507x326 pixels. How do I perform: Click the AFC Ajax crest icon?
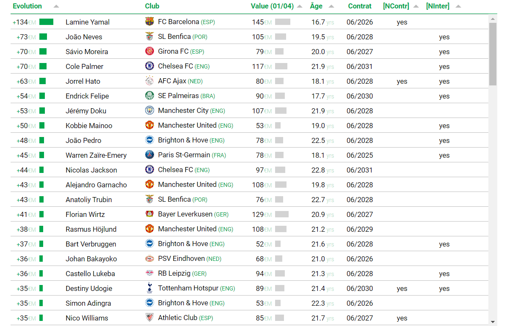[x=149, y=81]
